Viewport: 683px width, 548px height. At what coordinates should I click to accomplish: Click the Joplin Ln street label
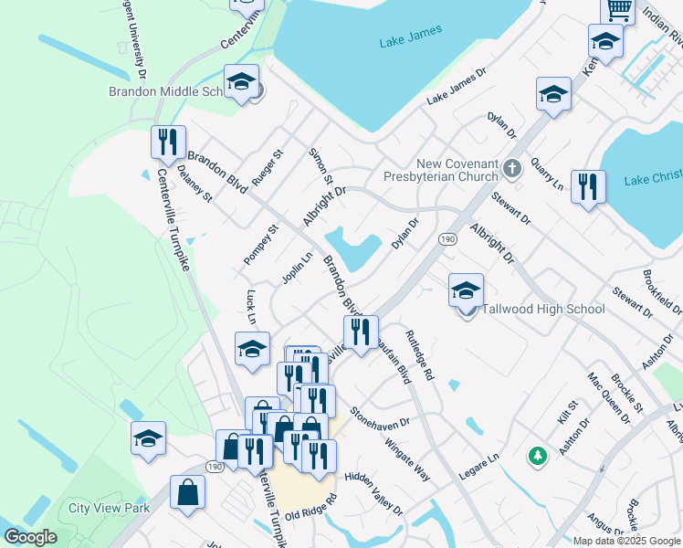[298, 268]
